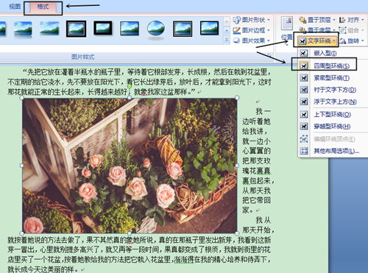Open the 图片形状 dropdown

[252, 20]
